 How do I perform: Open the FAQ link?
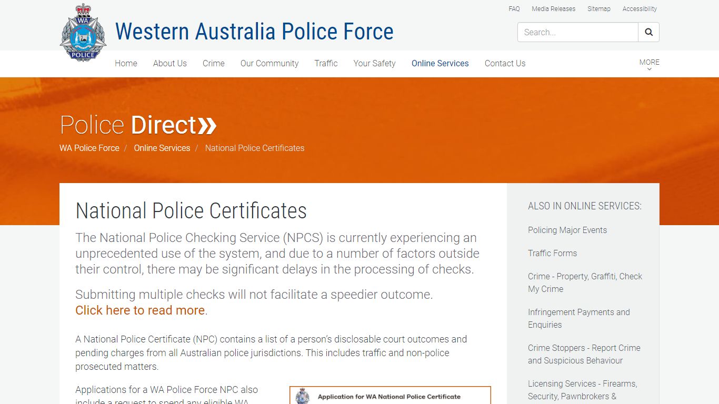pos(514,9)
